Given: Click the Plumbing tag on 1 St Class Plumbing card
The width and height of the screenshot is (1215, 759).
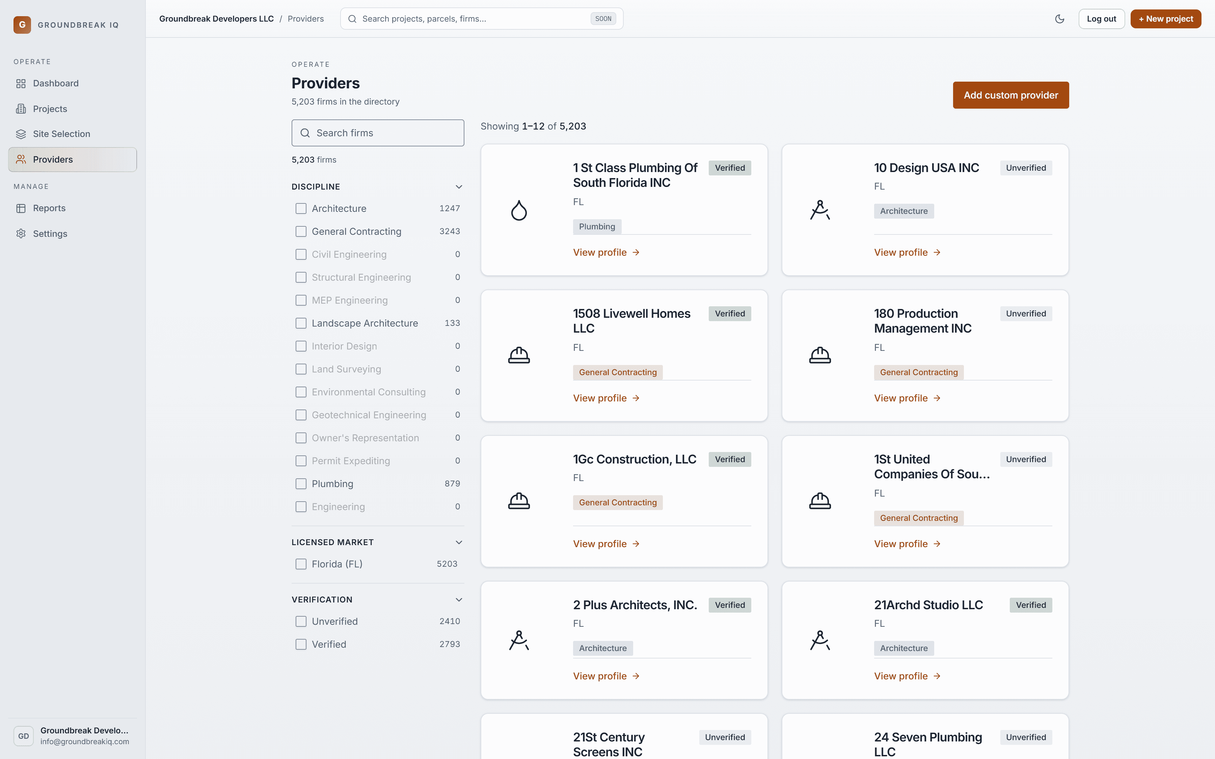Looking at the screenshot, I should pyautogui.click(x=597, y=227).
